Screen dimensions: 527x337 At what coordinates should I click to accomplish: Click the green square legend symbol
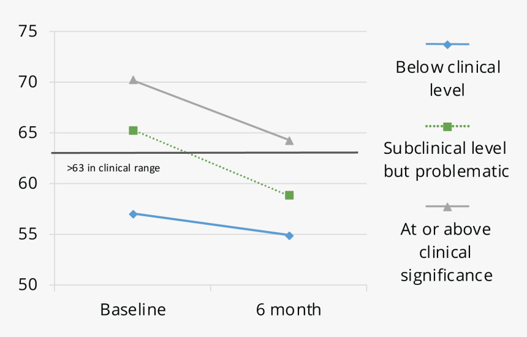point(447,126)
